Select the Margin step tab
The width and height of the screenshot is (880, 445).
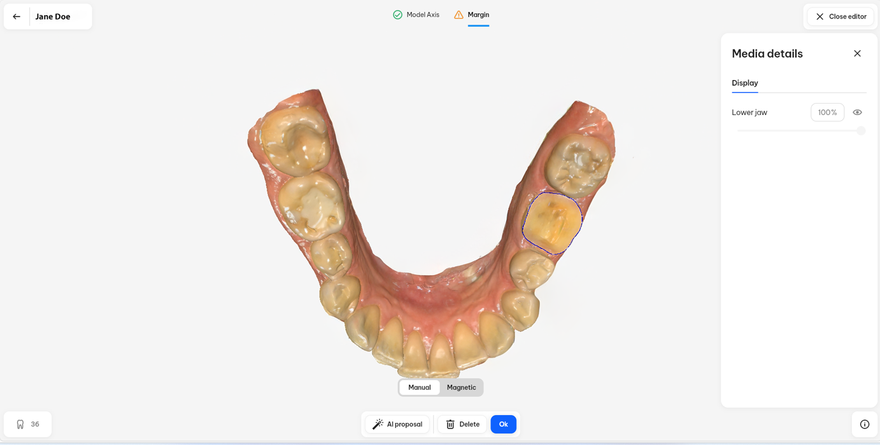472,15
